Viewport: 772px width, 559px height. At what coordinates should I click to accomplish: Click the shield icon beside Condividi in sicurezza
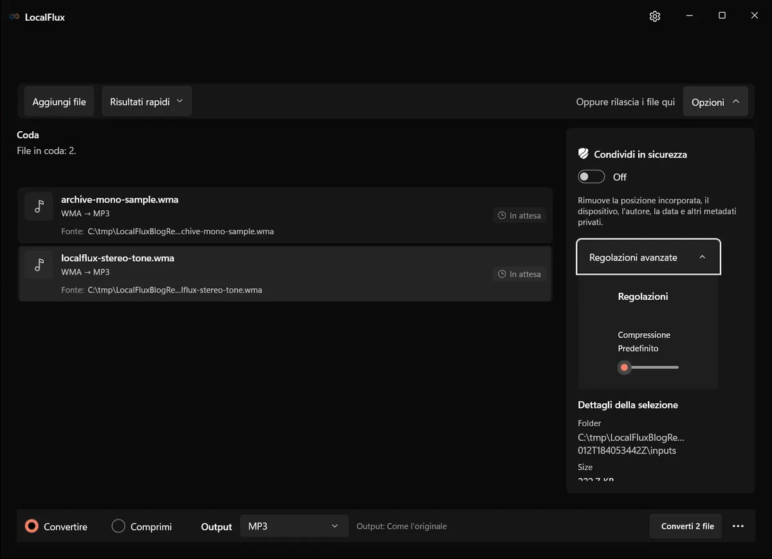point(584,154)
